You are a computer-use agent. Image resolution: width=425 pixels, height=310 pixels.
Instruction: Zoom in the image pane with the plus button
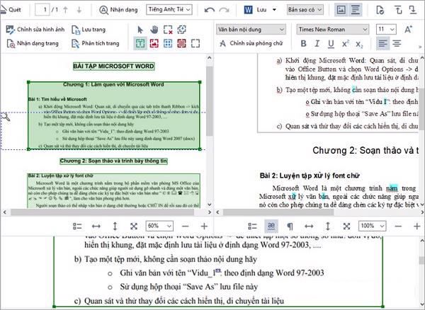tap(204, 226)
